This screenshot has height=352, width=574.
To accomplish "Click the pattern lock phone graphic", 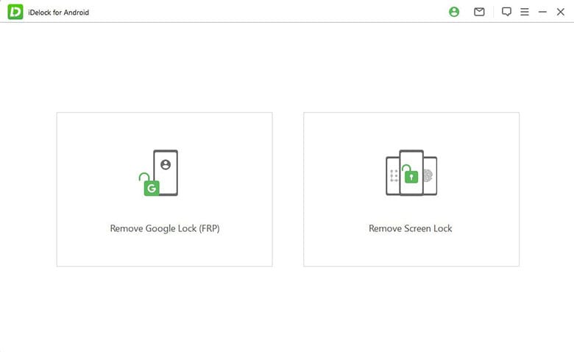I will point(393,176).
